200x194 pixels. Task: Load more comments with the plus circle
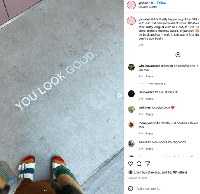[x=178, y=55]
